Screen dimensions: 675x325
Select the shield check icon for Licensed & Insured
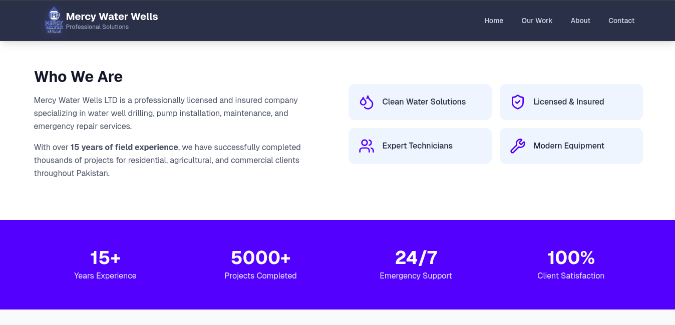pos(517,101)
